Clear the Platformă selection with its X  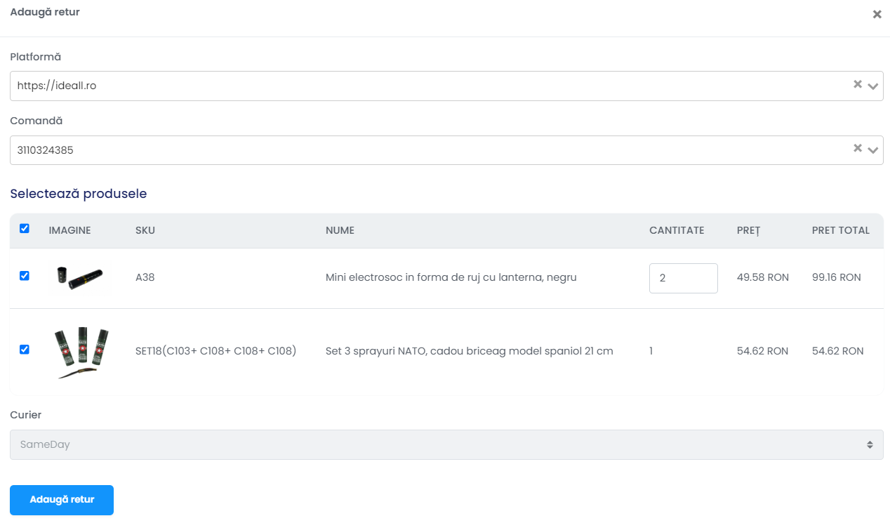(x=857, y=84)
